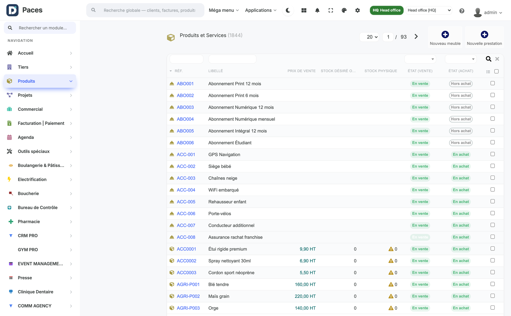511x316 pixels.
Task: Click the help question mark icon
Action: [462, 11]
